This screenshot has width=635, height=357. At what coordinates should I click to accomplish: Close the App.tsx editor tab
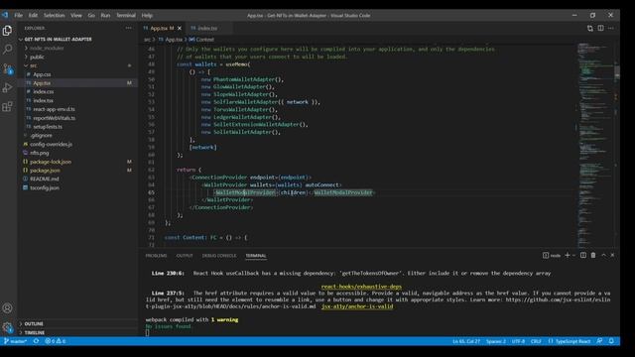(x=180, y=28)
